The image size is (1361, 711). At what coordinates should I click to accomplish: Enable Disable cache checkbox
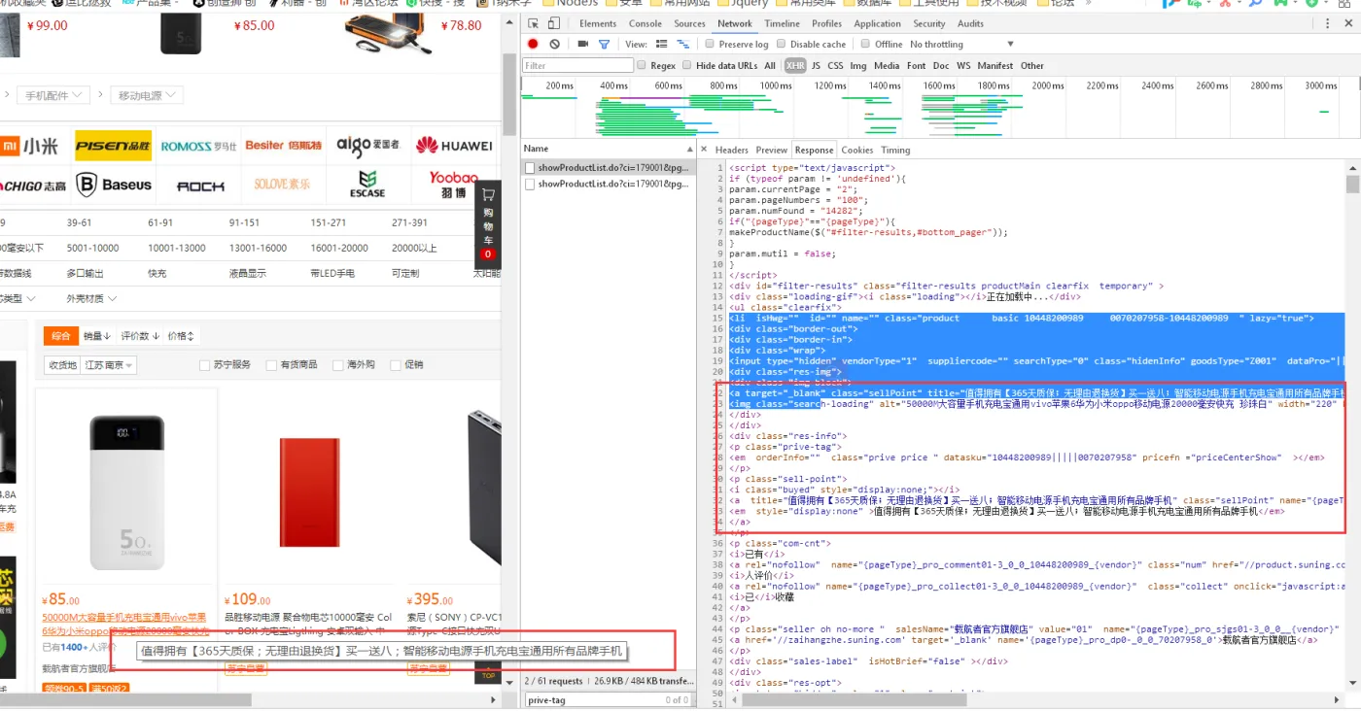(x=781, y=44)
